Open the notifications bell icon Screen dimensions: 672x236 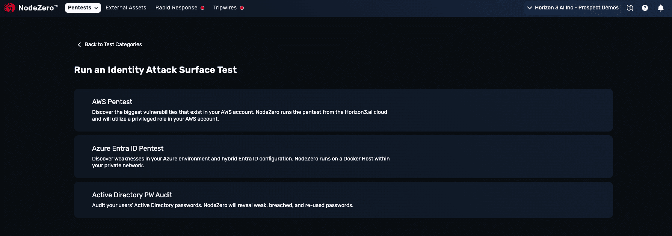click(x=661, y=8)
